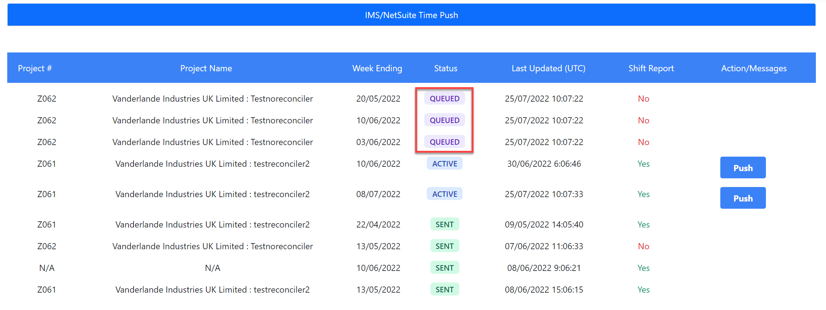Click ACTIVE badge for week ending 08/07/2022

pyautogui.click(x=444, y=194)
